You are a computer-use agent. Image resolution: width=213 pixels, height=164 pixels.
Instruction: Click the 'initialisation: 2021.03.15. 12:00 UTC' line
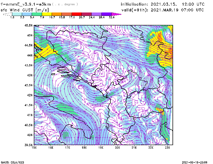pyautogui.click(x=163, y=4)
